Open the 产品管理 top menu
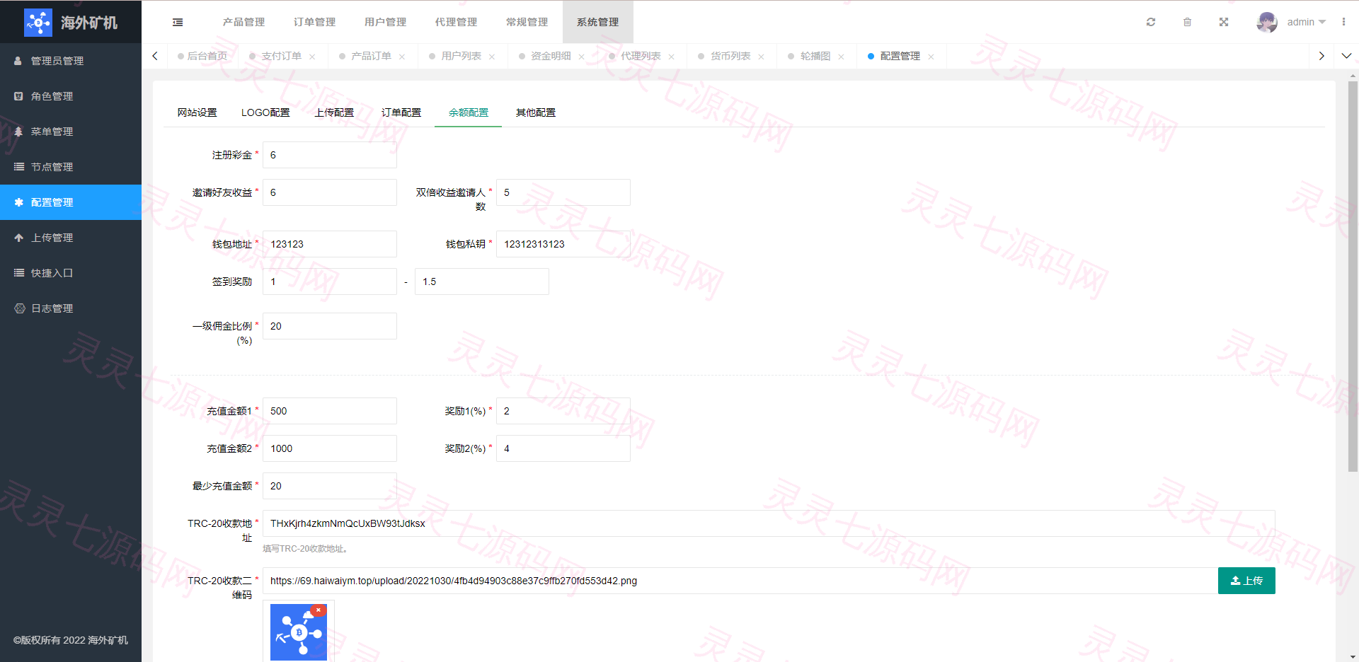Screen dimensions: 1359x662 [244, 22]
